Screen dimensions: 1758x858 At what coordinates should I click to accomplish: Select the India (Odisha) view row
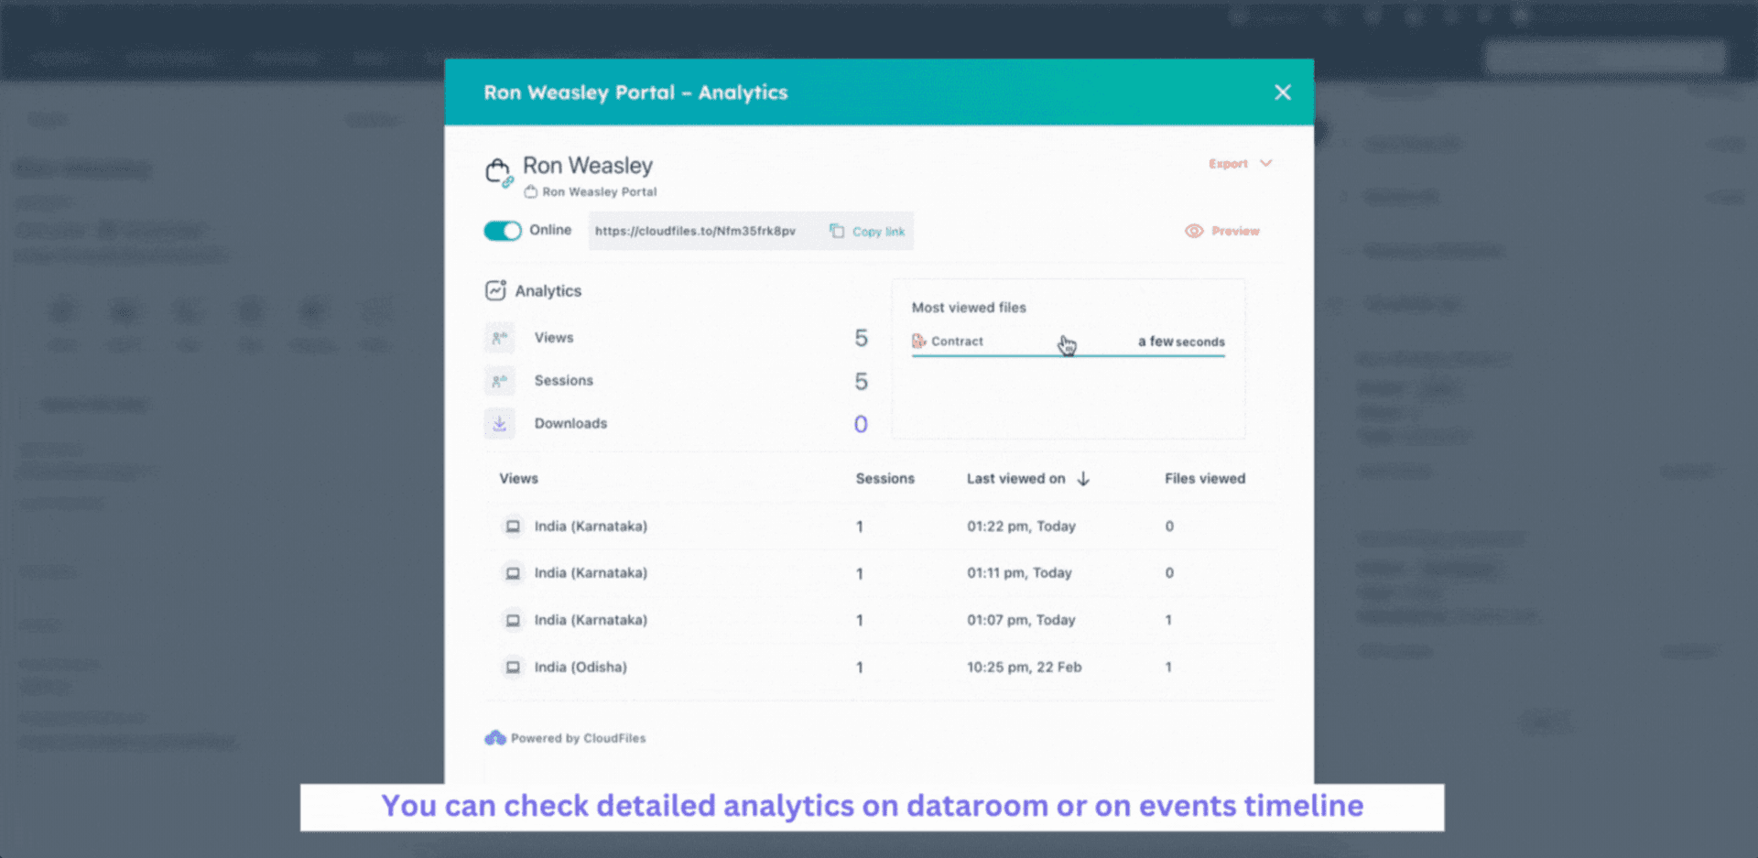(x=881, y=668)
